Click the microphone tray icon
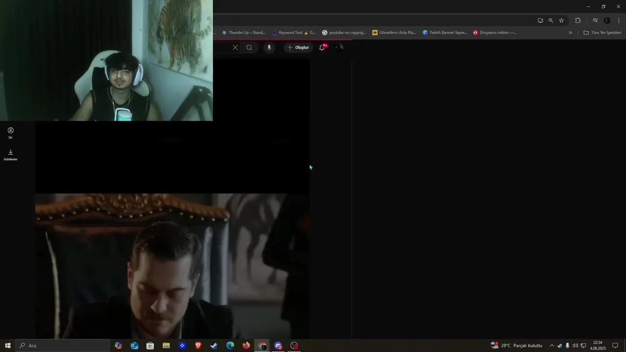The width and height of the screenshot is (626, 352). [x=567, y=346]
